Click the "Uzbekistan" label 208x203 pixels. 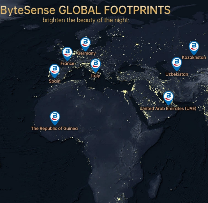pyautogui.click(x=177, y=74)
